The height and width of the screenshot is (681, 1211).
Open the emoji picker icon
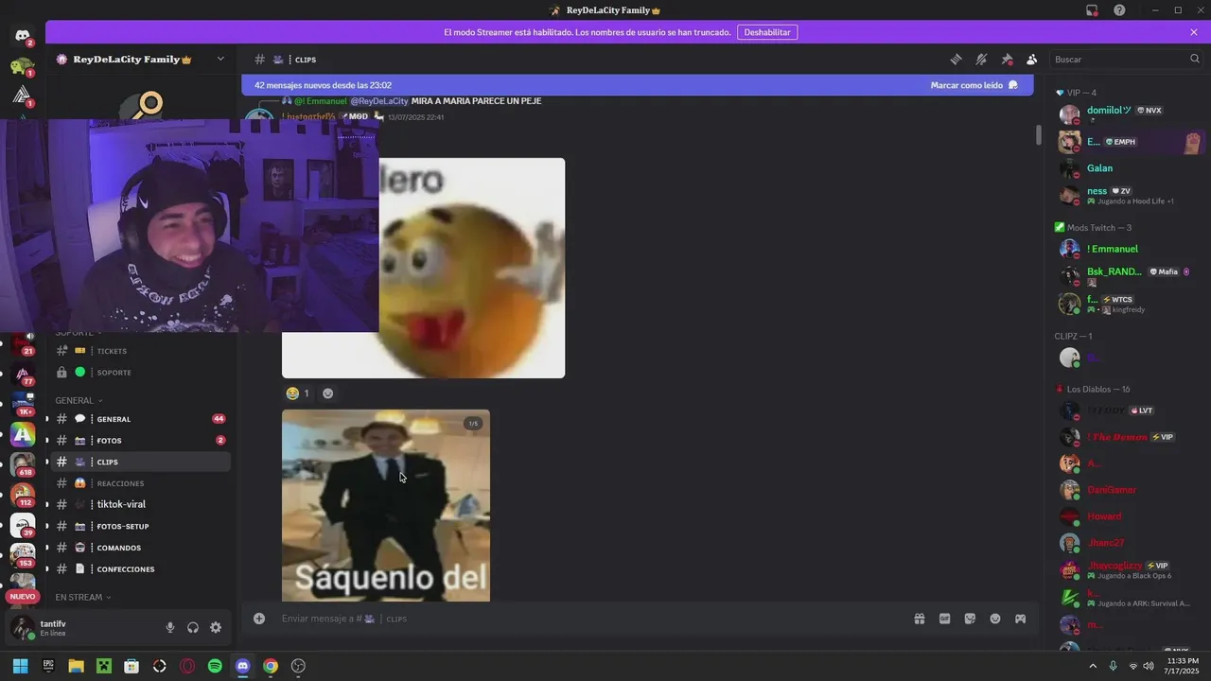[x=995, y=619]
